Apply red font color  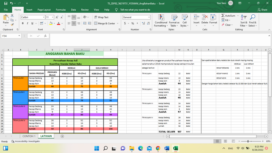point(59,23)
